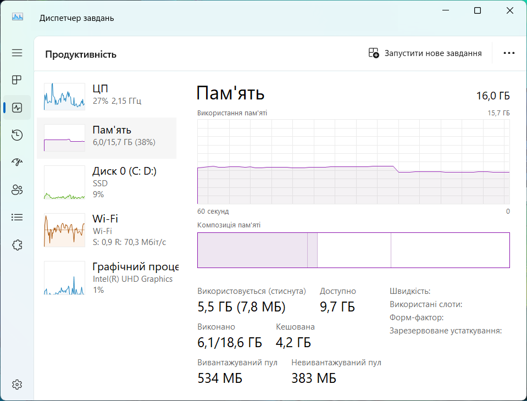The width and height of the screenshot is (527, 401).
Task: Open Task Manager settings gear
Action: [x=17, y=384]
